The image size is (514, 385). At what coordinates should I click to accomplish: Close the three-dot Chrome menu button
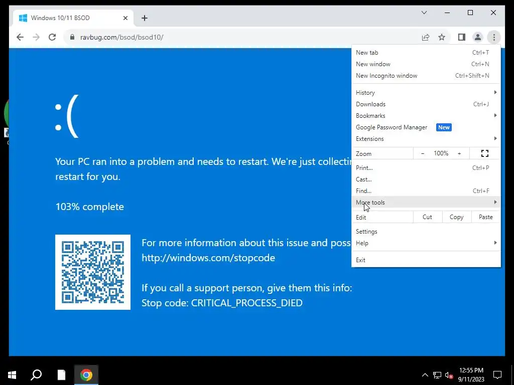tap(494, 37)
